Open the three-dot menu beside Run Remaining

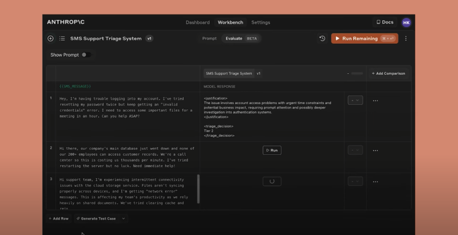[x=406, y=38]
